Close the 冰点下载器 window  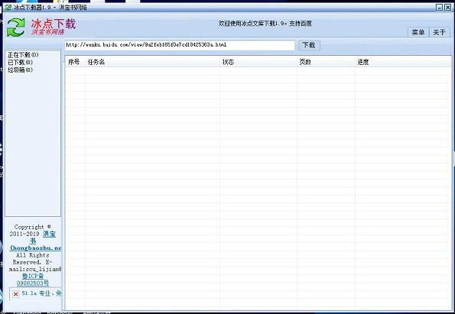447,8
